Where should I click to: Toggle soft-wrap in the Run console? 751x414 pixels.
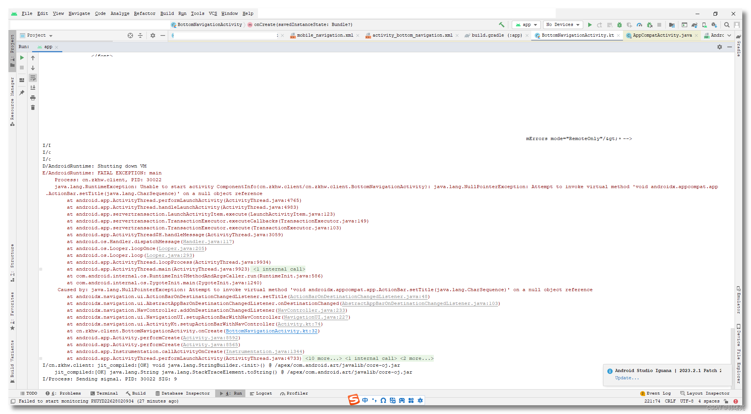click(x=33, y=78)
